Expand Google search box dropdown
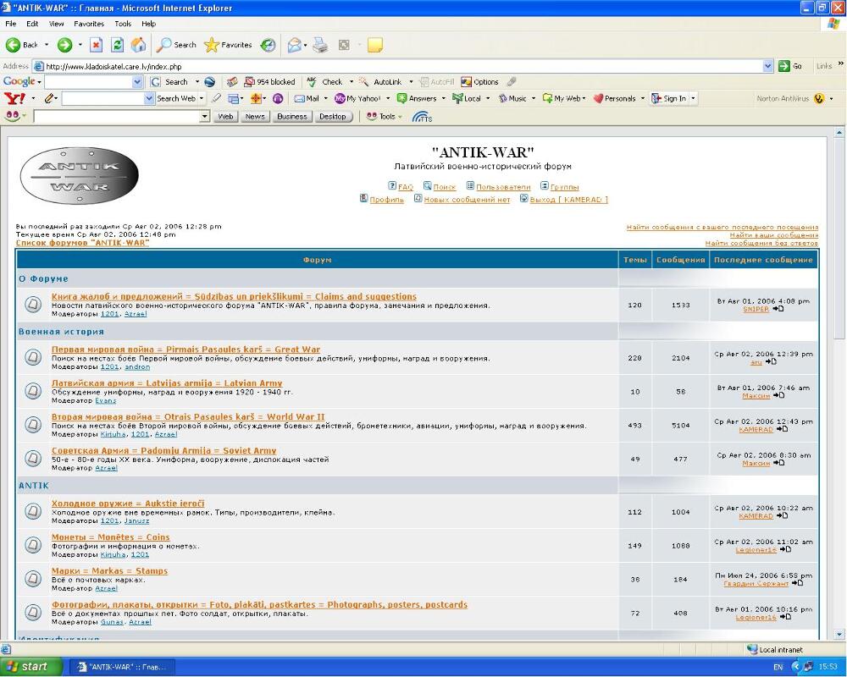Screen dimensions: 847x677 137,81
